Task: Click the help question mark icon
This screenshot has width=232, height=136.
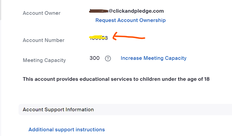Action: 108,58
